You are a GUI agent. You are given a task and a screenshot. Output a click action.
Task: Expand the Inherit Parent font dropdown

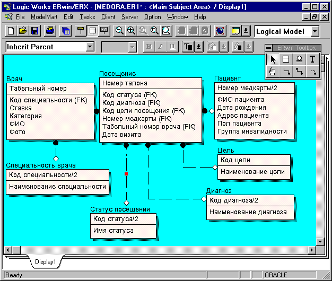[89, 47]
